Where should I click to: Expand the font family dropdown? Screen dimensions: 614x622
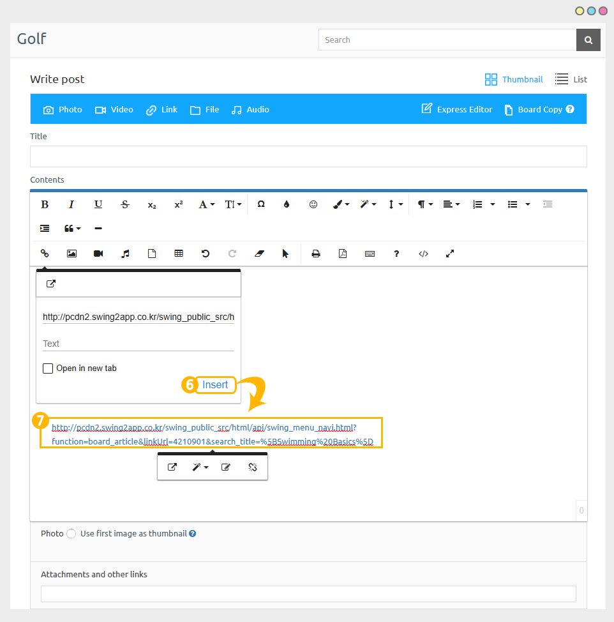tap(207, 204)
